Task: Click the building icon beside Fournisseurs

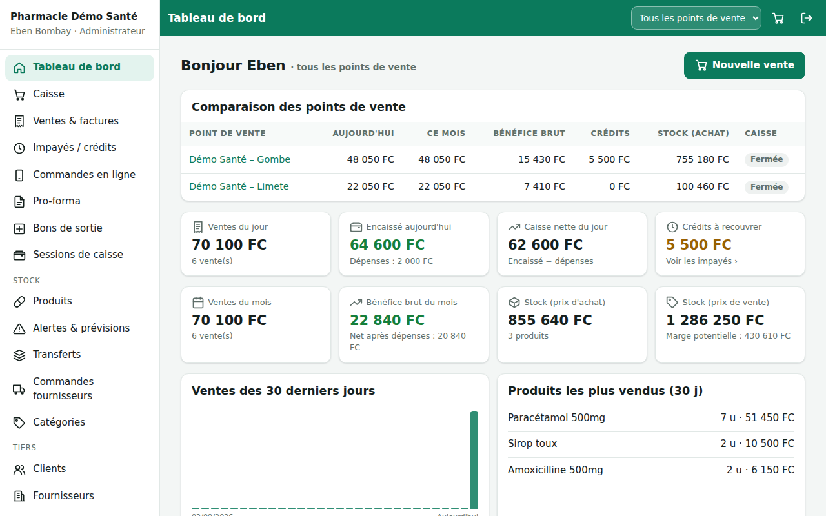Action: tap(19, 496)
